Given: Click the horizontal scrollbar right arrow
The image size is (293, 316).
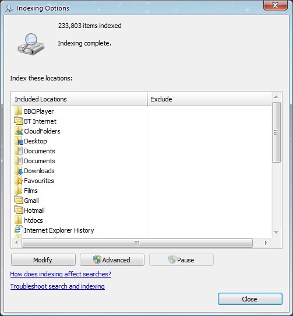Looking at the screenshot, I should 266,243.
